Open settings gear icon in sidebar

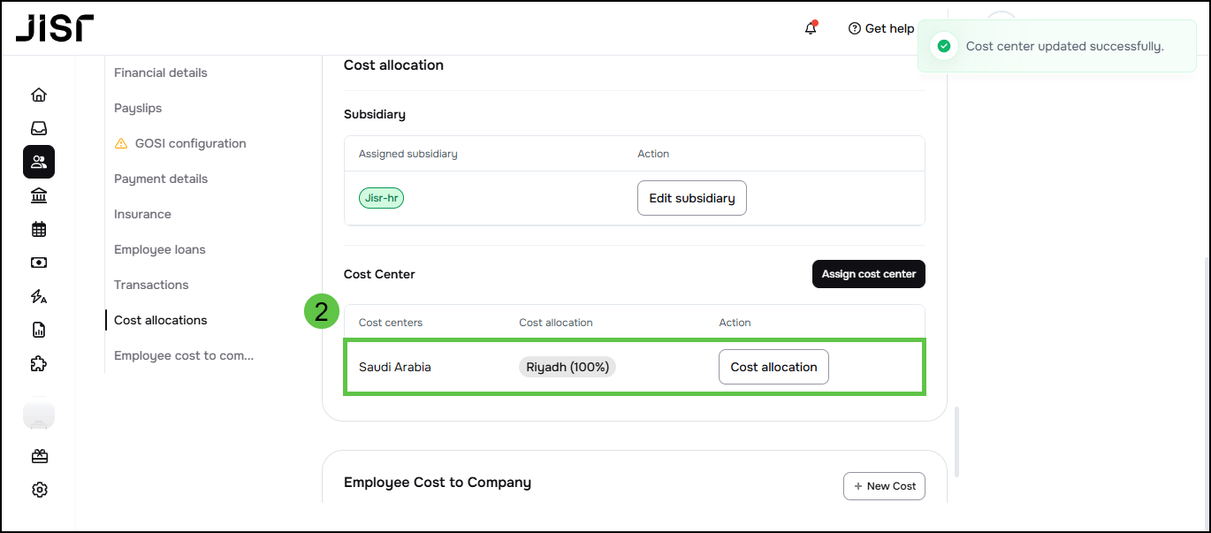(x=39, y=490)
